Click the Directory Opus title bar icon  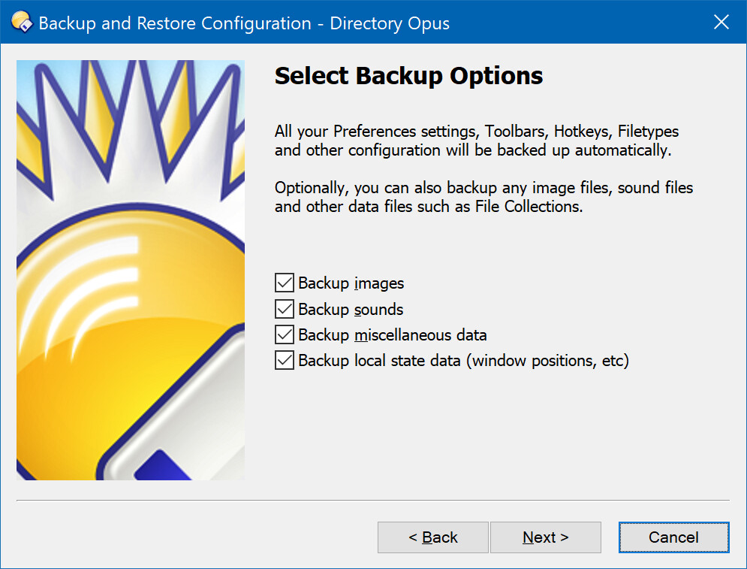(22, 22)
